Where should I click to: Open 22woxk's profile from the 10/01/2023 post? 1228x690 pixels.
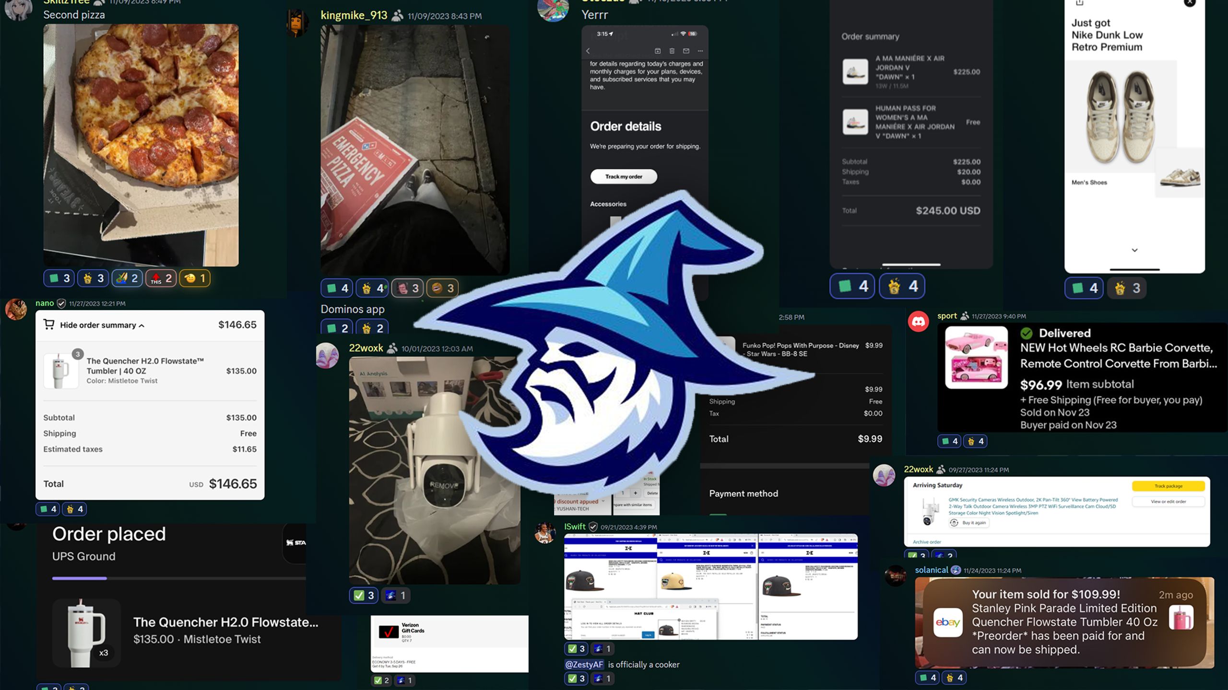366,348
